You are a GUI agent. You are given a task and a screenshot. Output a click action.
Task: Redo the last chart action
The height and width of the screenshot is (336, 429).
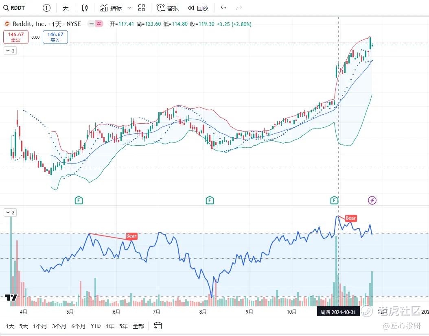(x=239, y=8)
